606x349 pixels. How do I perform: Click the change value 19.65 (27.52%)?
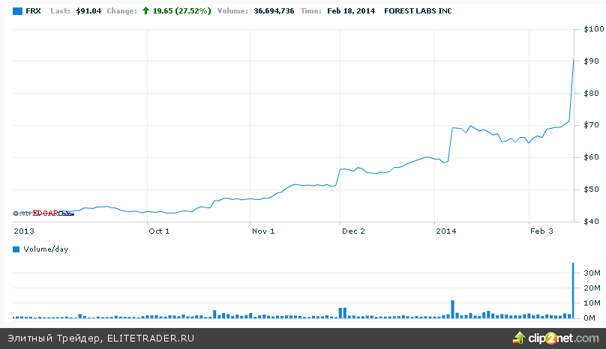click(x=182, y=11)
